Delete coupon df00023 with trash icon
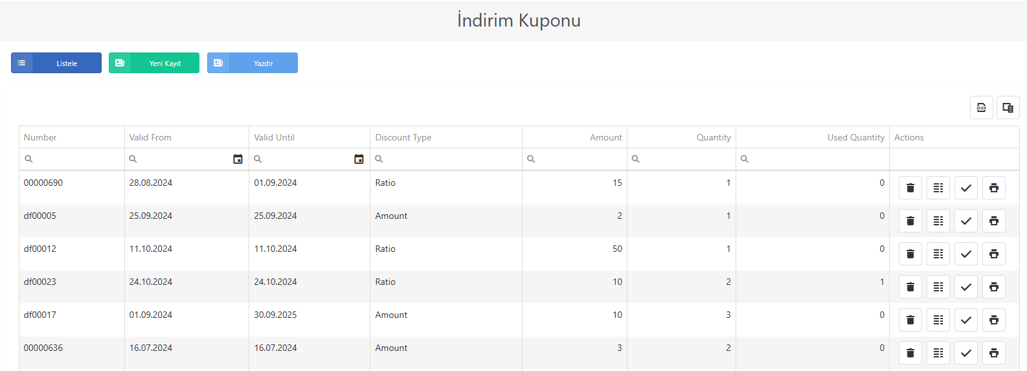Image resolution: width=1027 pixels, height=371 pixels. (x=910, y=287)
